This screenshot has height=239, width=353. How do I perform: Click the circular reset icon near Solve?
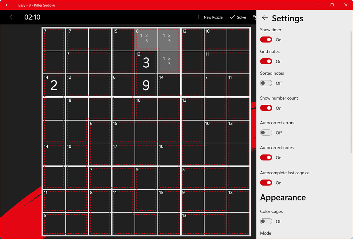255,17
